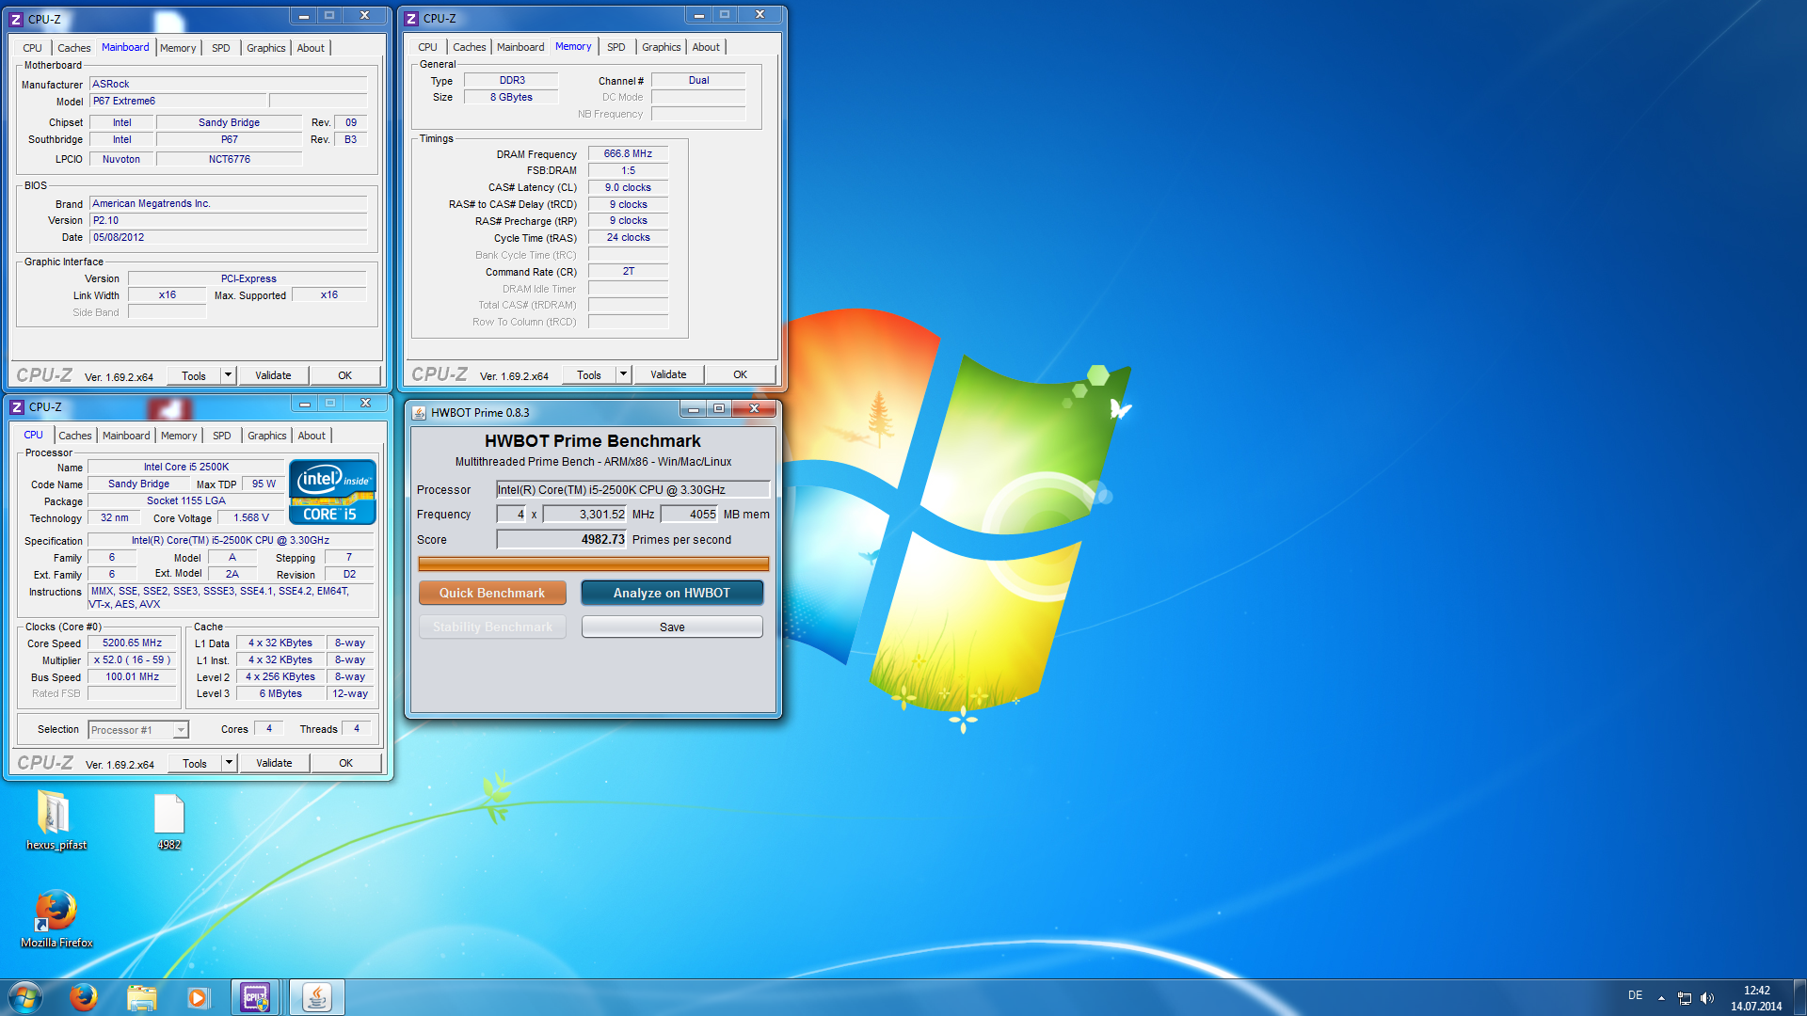Click OK in Memory window

(741, 374)
